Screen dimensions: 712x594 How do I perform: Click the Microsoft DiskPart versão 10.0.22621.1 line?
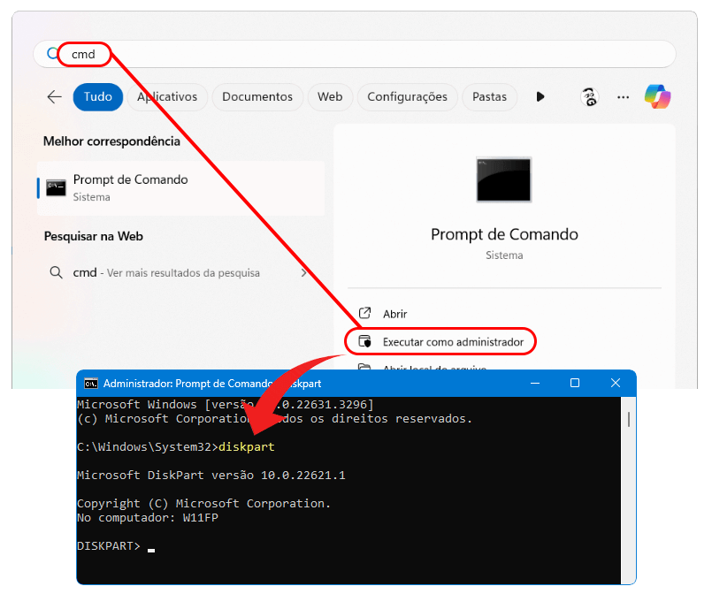(211, 475)
